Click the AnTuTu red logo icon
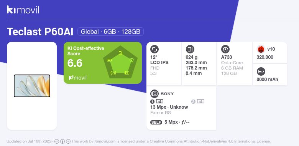Screen dimensions: 299x146 coord(261,49)
